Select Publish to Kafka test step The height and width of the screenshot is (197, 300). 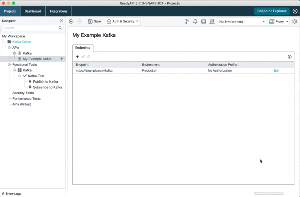point(45,81)
